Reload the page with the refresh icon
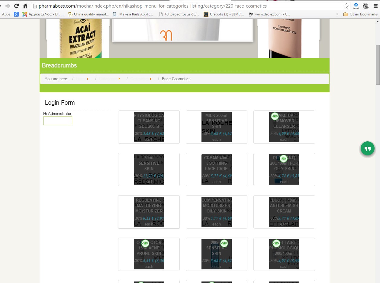The image size is (380, 283). click(x=16, y=6)
